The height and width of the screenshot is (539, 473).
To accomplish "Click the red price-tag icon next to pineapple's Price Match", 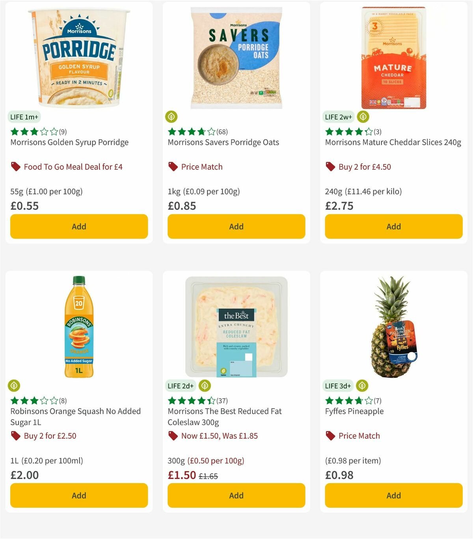I will click(330, 436).
